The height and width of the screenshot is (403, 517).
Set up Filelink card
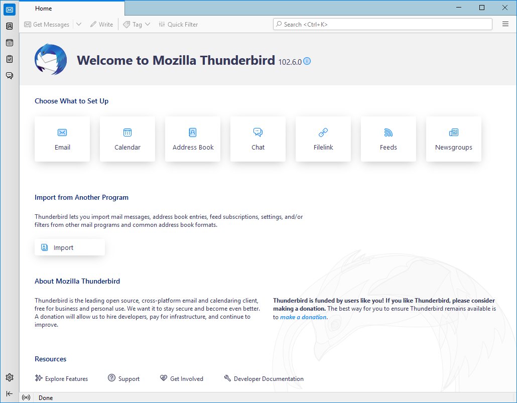(323, 139)
